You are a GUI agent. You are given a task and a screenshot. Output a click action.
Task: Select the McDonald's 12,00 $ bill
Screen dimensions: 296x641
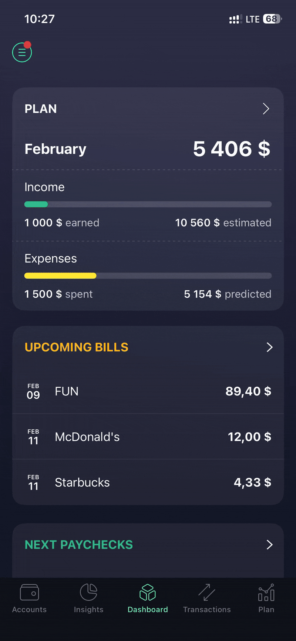coord(148,437)
